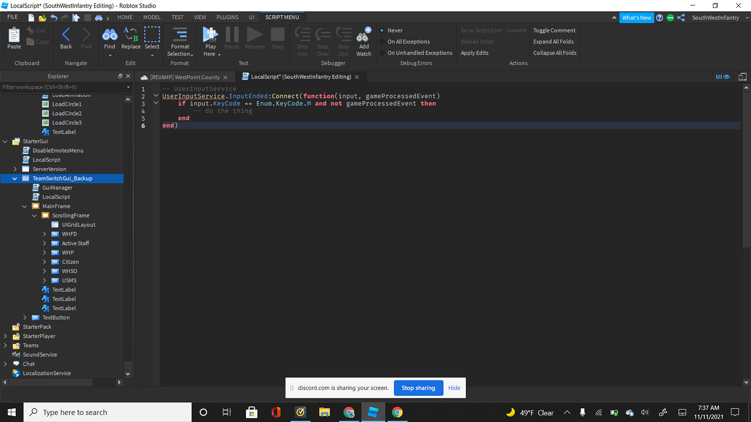This screenshot has width=751, height=422.
Task: Select the Find tool in the Edit section
Action: (109, 38)
